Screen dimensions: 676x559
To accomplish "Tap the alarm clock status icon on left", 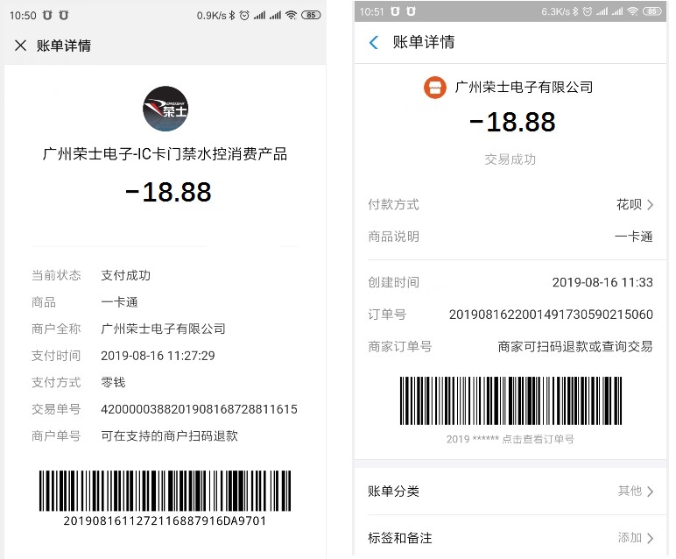I will (x=244, y=16).
